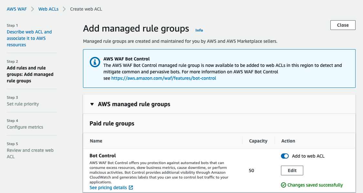Select Step 5 Review and create web ACL
Image resolution: width=363 pixels, height=193 pixels.
click(30, 153)
